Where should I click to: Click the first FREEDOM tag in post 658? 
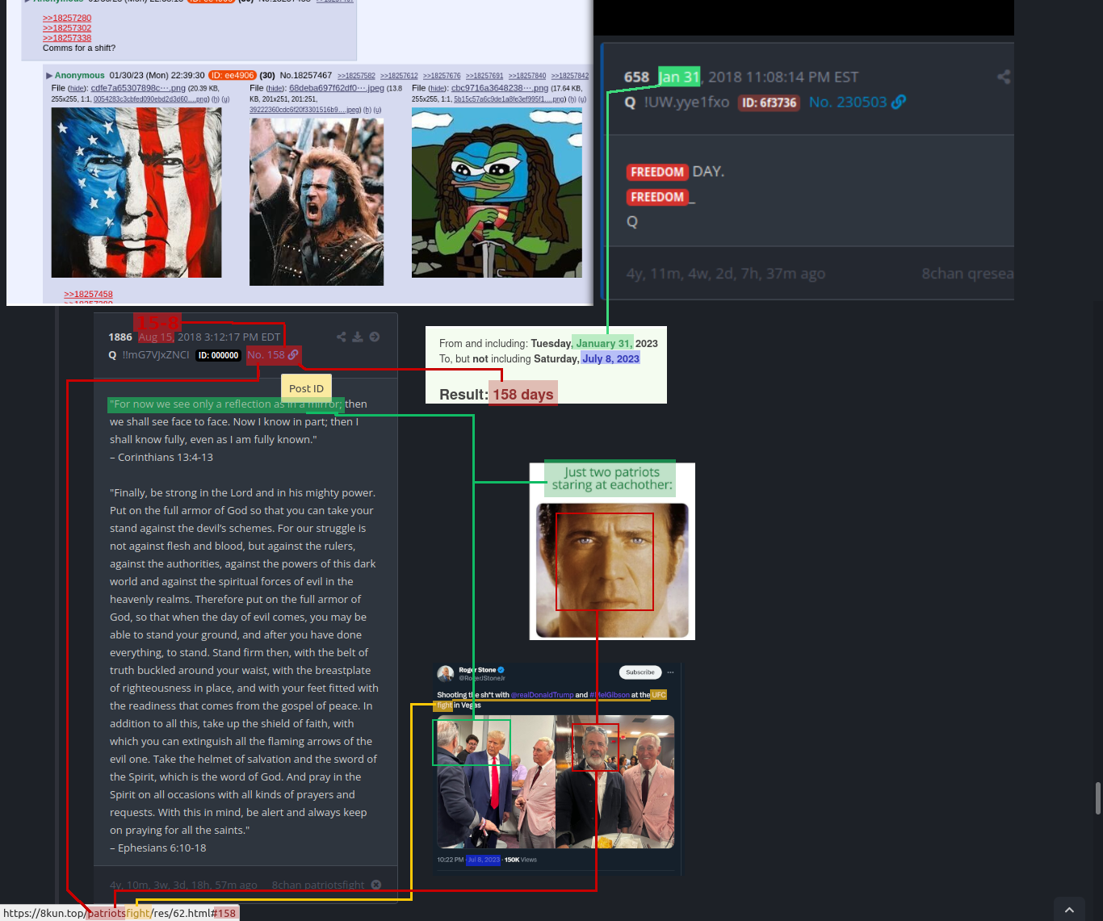point(657,172)
